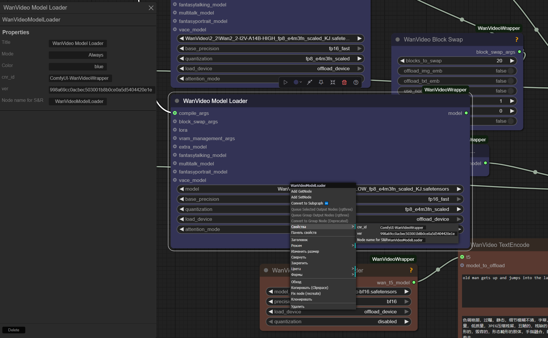
Task: Click the cnr_id value field in Properties panel
Action: pos(80,78)
